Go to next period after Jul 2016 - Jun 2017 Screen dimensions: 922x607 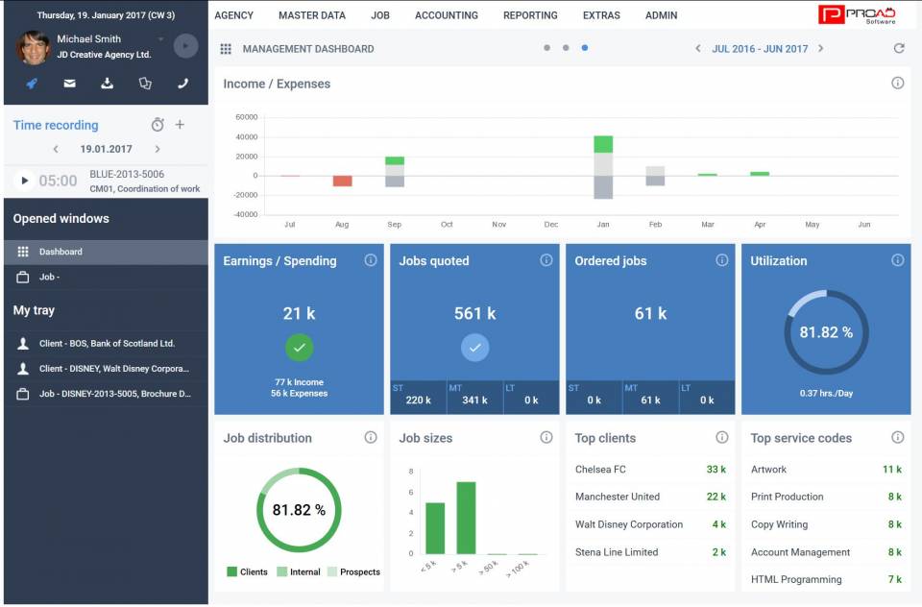[820, 48]
